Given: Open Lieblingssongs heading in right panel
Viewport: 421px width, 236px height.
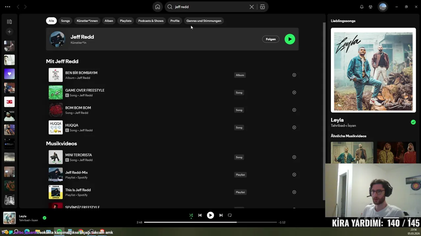Looking at the screenshot, I should 343,21.
